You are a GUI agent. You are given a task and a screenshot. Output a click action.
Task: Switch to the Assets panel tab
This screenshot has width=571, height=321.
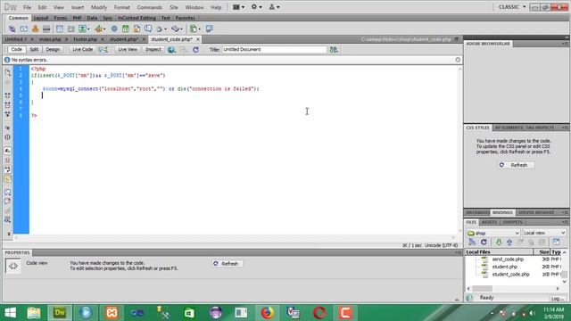tap(489, 222)
